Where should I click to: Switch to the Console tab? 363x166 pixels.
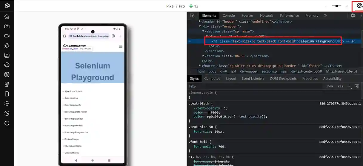click(x=229, y=15)
